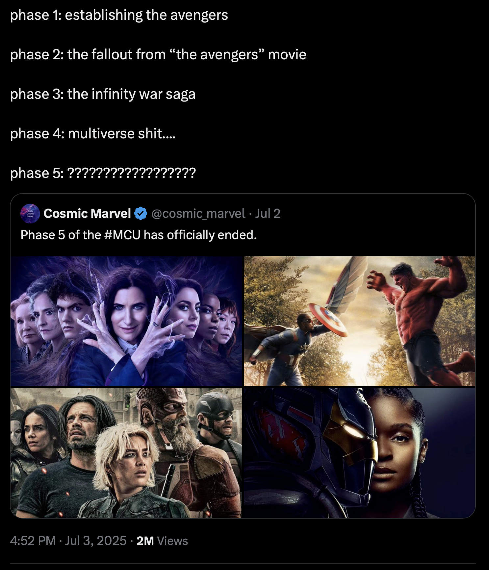Viewport: 489px width, 570px height.
Task: Select the phase 4 multiverse line
Action: click(x=93, y=134)
